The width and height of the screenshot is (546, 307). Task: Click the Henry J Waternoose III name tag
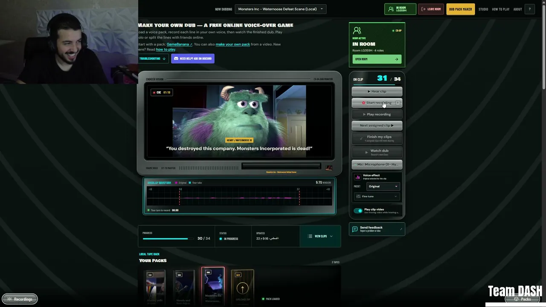(x=239, y=140)
